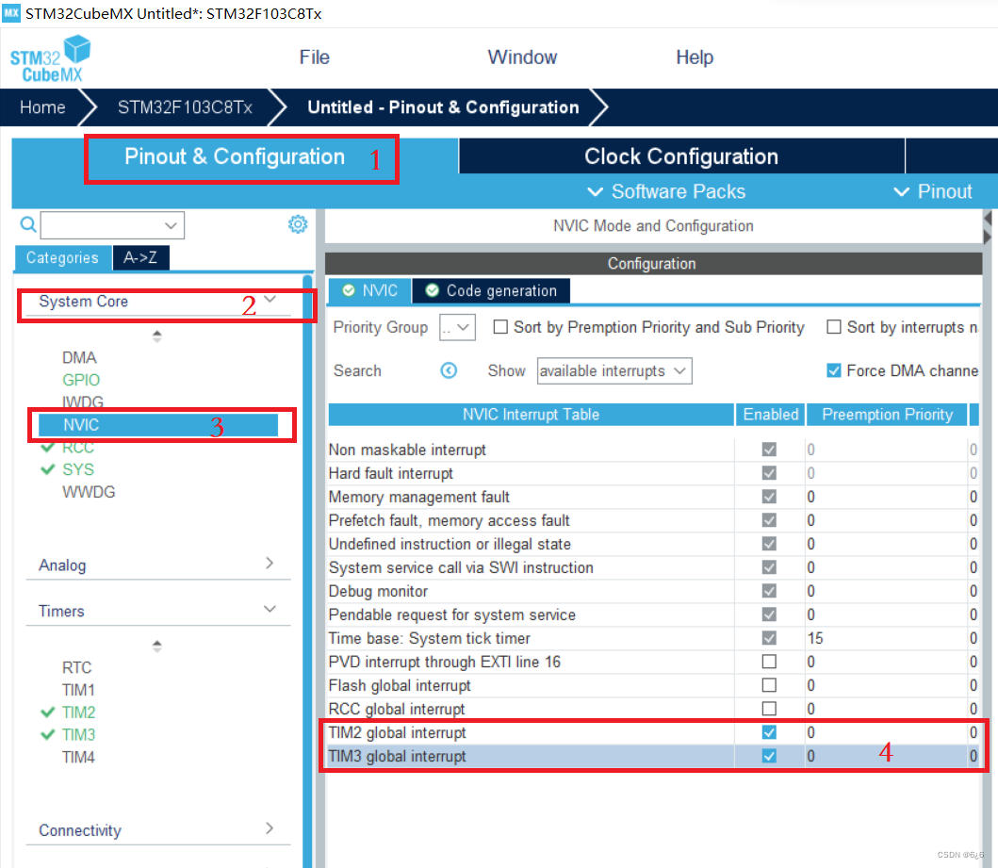This screenshot has height=868, width=998.
Task: Switch to the A->Z list tab
Action: pyautogui.click(x=140, y=257)
